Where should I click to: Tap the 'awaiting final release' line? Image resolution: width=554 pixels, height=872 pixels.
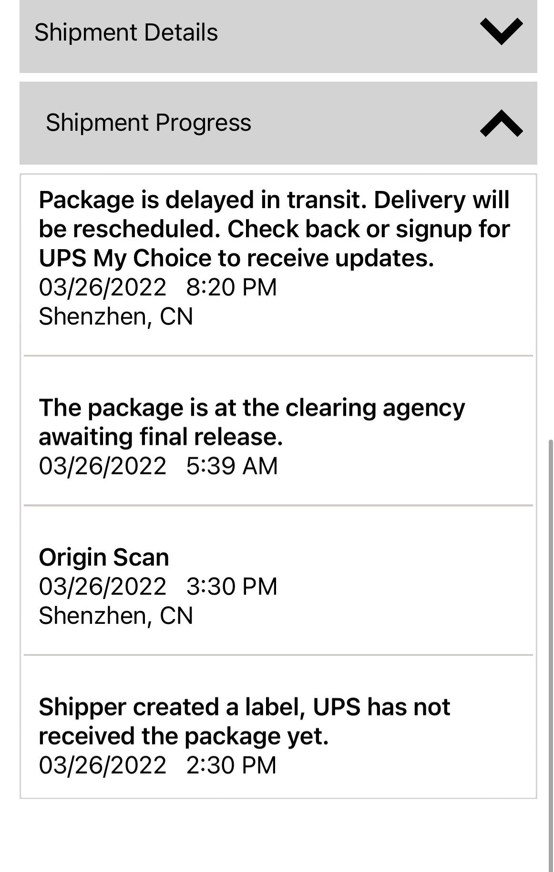[161, 437]
